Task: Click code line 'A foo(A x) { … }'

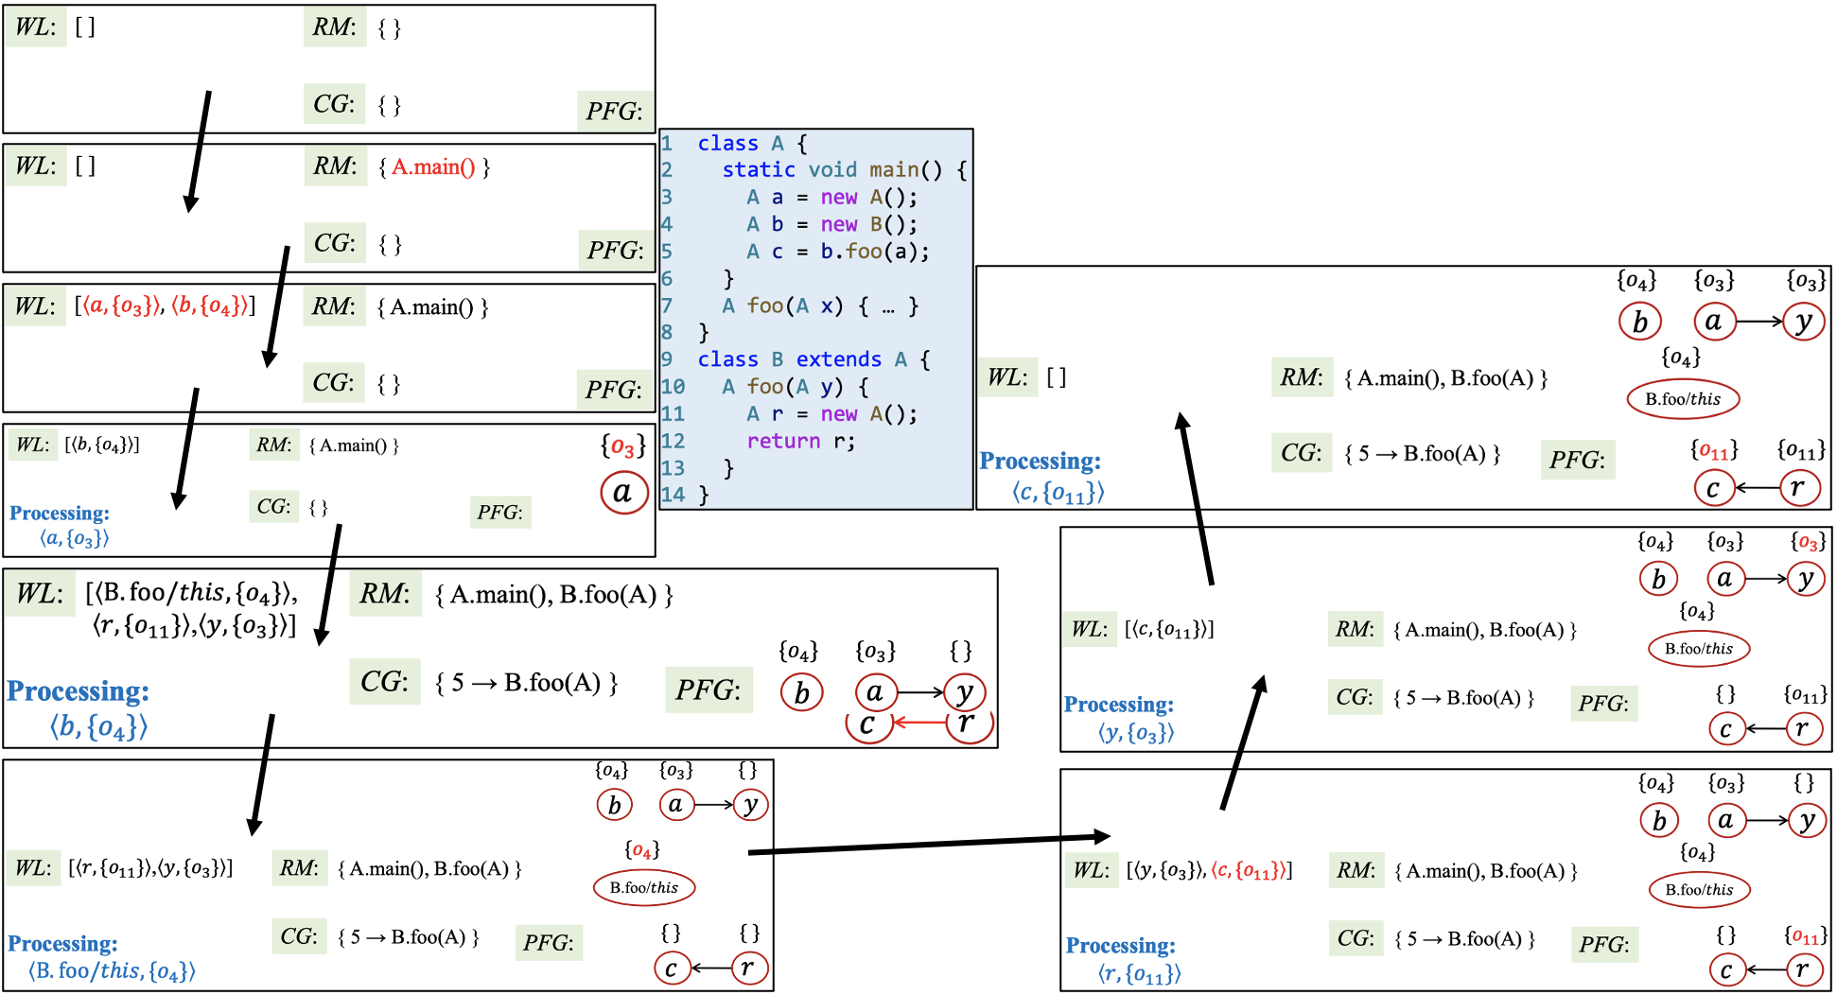Action: [x=820, y=306]
